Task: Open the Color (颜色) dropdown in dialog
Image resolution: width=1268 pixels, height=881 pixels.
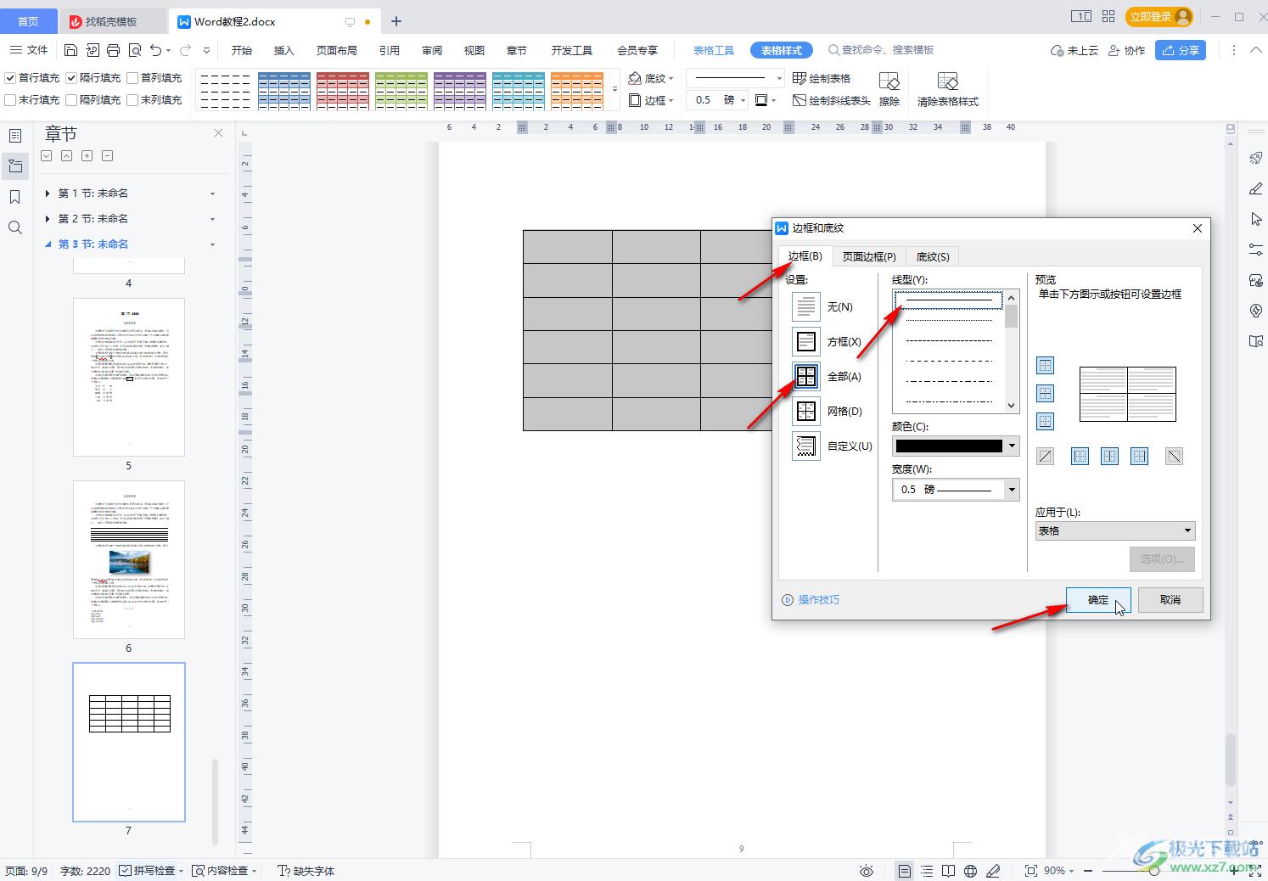Action: (x=1012, y=446)
